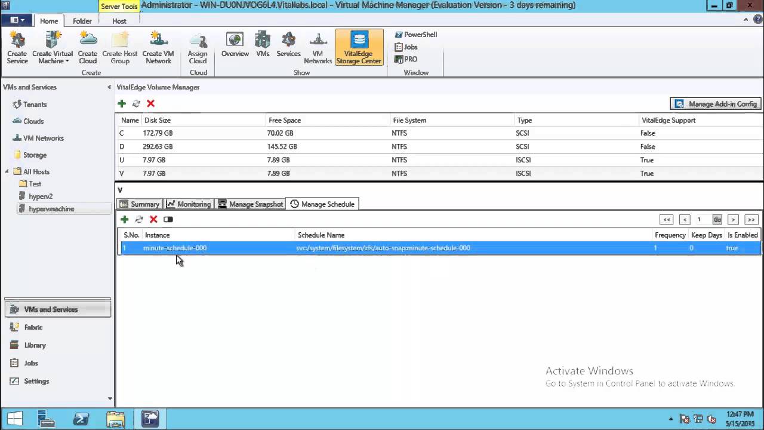Go to next schedule page
This screenshot has height=430, width=764.
point(734,220)
